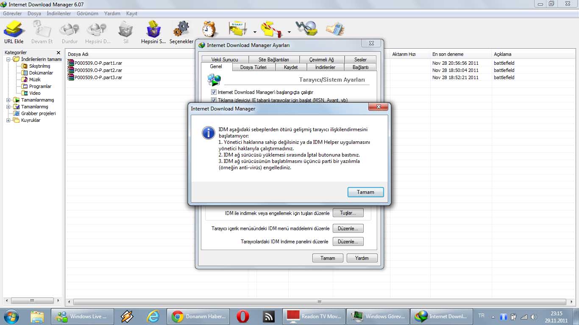
Task: Select Programlar category
Action: click(x=40, y=86)
